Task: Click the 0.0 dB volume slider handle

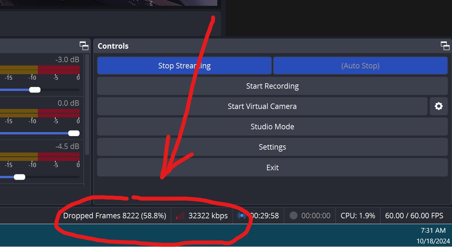Action: tap(74, 133)
